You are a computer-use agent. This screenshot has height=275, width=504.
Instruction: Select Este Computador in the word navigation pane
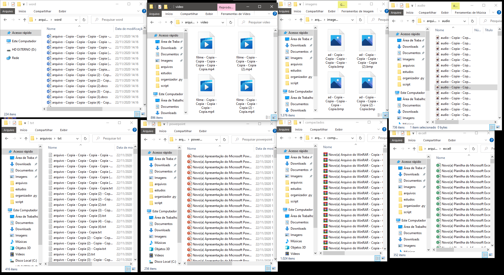point(24,41)
